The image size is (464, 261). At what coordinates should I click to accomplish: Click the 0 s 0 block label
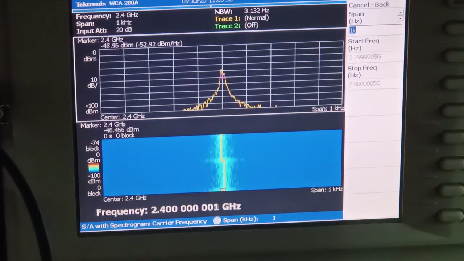coord(119,136)
